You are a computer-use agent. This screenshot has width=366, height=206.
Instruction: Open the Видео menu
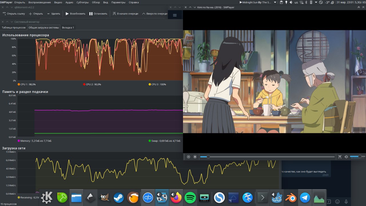[58, 2]
